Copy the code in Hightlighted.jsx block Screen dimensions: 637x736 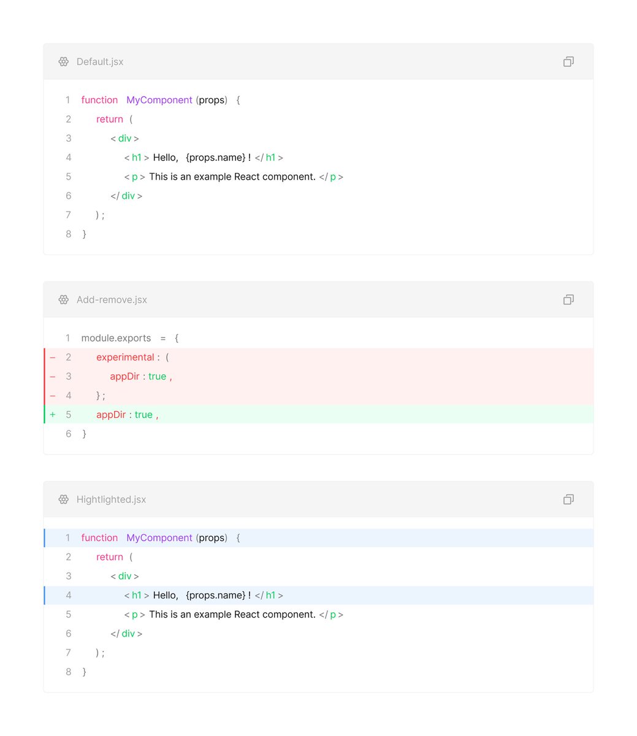[568, 499]
